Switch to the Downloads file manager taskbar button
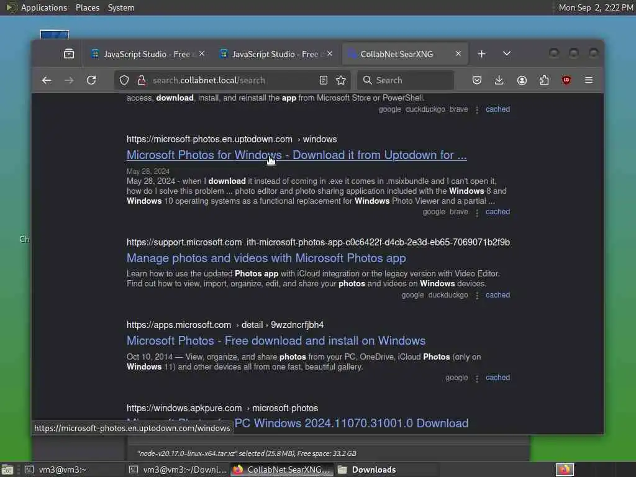This screenshot has width=636, height=477. pos(387,470)
